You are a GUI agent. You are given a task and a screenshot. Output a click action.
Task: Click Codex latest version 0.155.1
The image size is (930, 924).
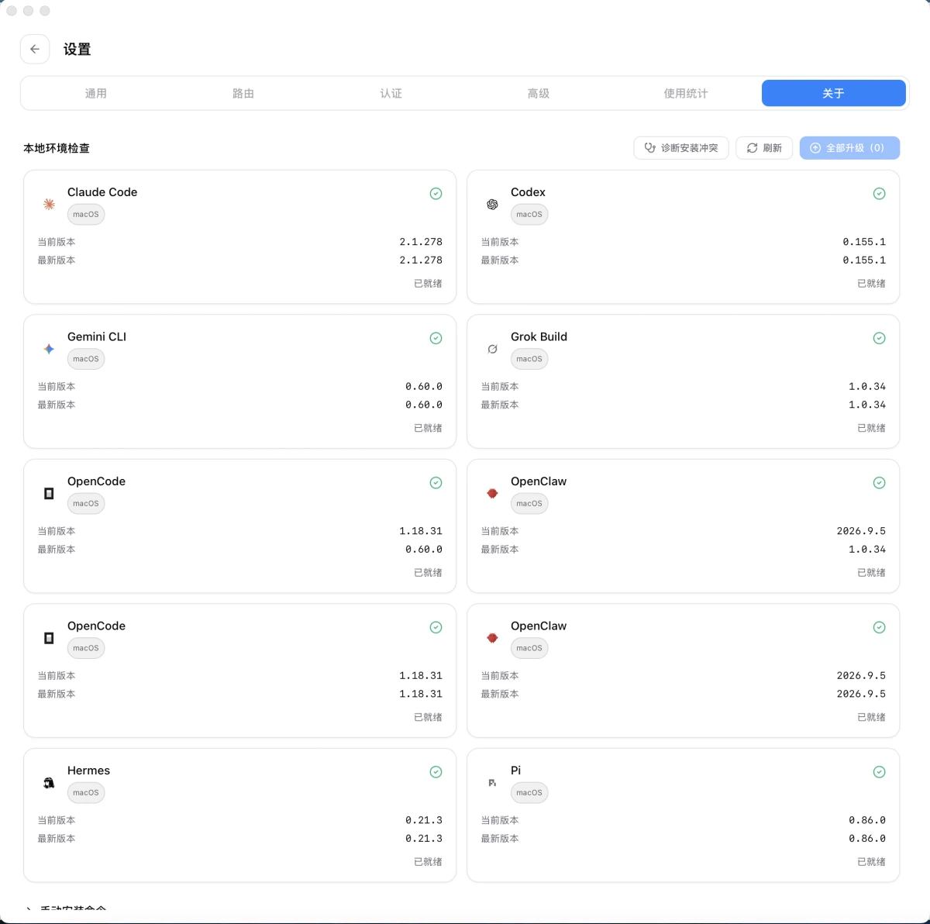click(864, 260)
